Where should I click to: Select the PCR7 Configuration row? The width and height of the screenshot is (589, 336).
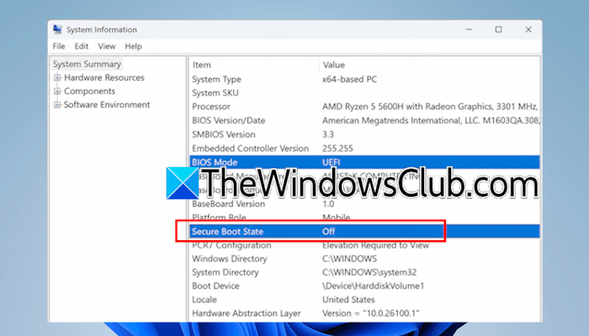(x=364, y=245)
